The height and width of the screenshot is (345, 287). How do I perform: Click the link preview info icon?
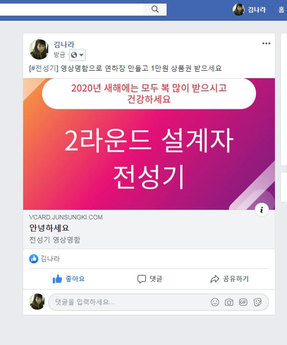click(x=261, y=210)
